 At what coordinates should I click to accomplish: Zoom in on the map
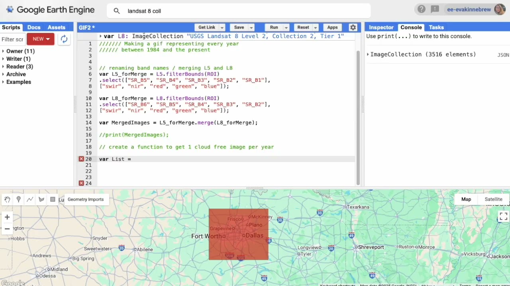pos(7,217)
